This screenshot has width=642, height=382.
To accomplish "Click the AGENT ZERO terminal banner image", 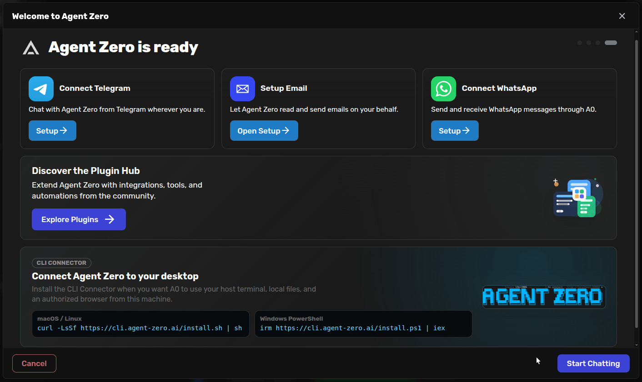I will tap(544, 297).
